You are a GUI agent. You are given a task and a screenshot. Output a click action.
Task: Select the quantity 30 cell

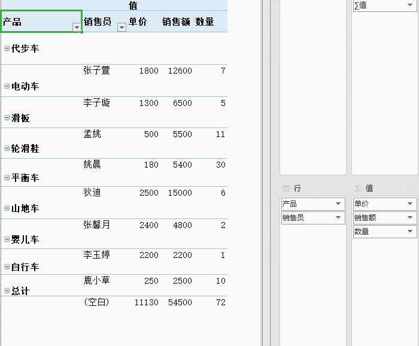pyautogui.click(x=221, y=165)
